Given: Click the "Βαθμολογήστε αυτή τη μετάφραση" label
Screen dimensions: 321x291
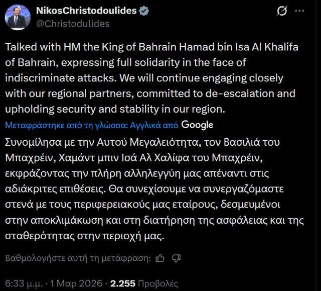Looking at the screenshot, I should (x=78, y=258).
